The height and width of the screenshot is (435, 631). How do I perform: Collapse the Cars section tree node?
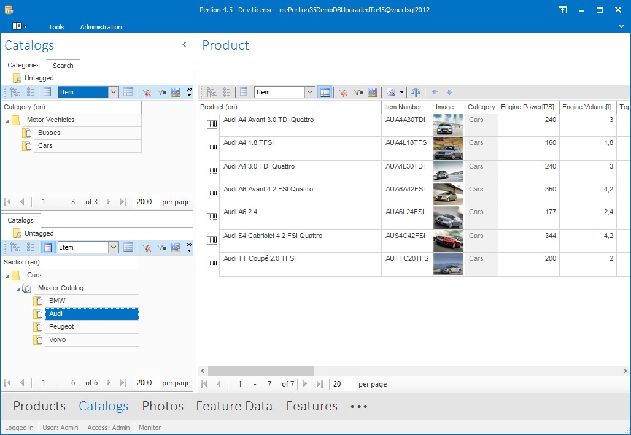tap(7, 275)
